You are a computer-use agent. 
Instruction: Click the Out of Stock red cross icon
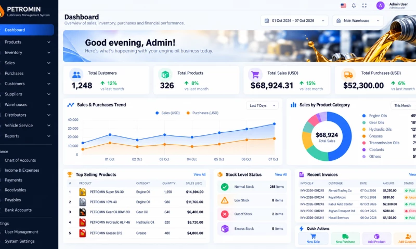225,214
